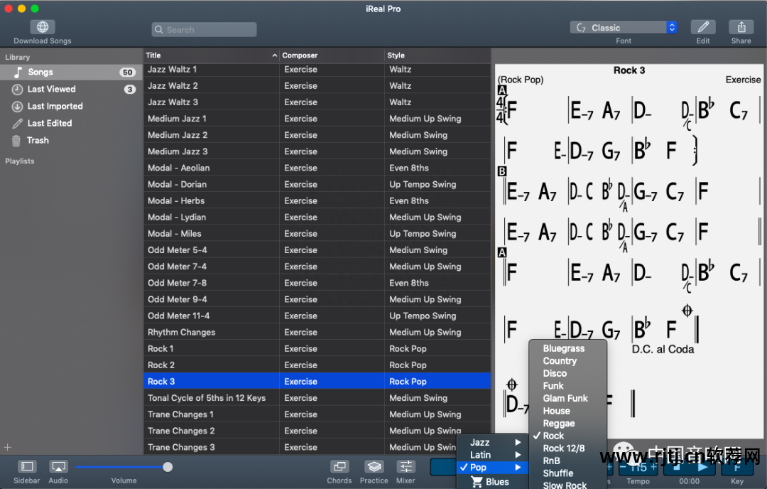This screenshot has height=489, width=767.
Task: Select the Rock style in submenu
Action: click(x=554, y=436)
